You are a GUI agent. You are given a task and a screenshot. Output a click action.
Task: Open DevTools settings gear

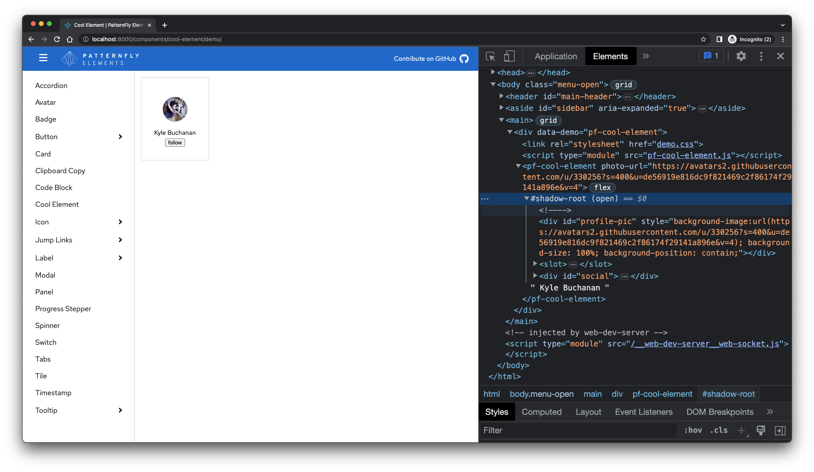[x=741, y=56]
